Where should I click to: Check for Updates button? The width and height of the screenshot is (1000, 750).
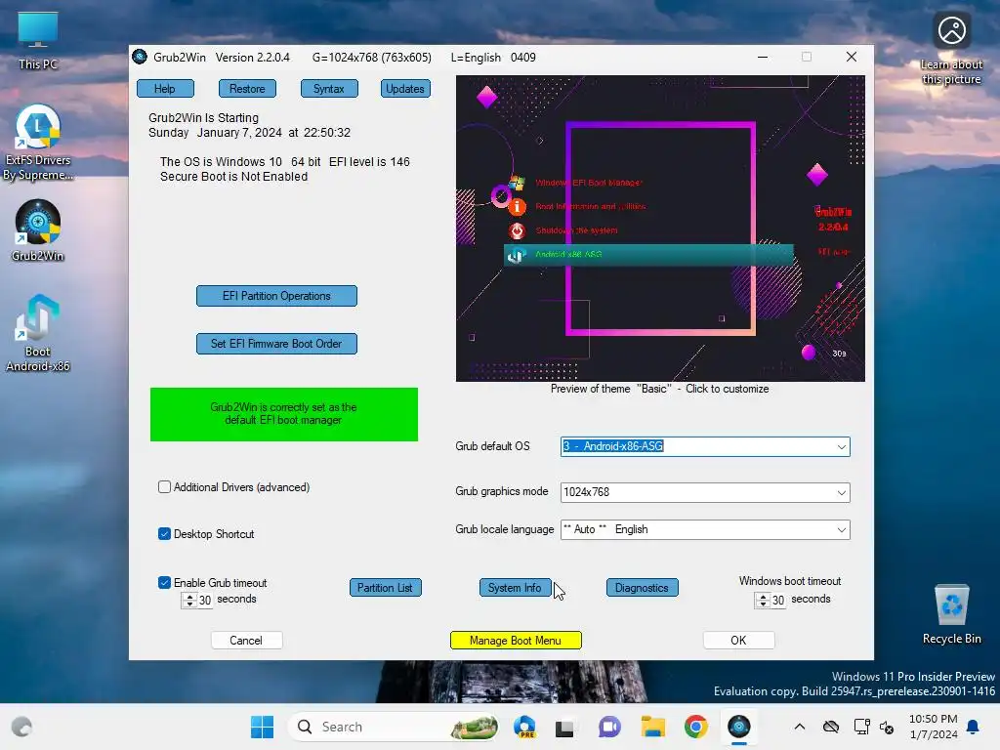tap(405, 89)
